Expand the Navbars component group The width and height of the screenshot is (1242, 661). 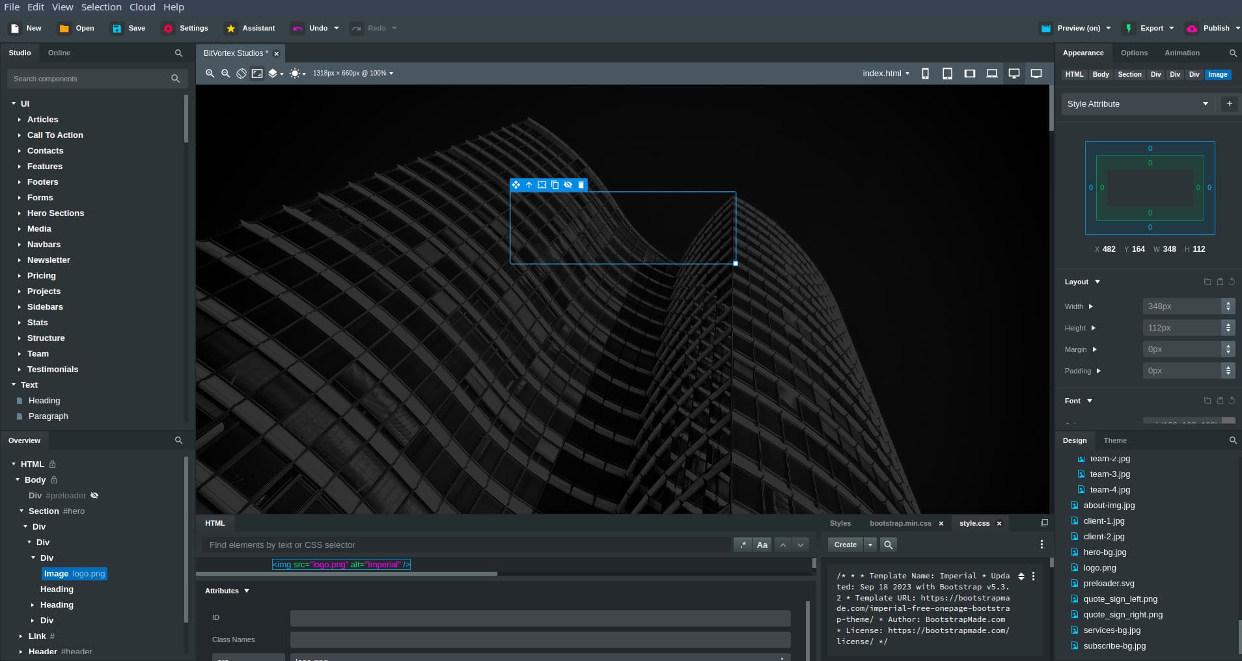pyautogui.click(x=19, y=245)
